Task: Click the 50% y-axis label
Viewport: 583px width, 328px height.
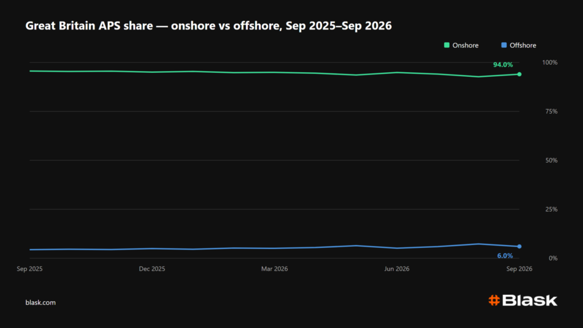Action: [x=551, y=160]
